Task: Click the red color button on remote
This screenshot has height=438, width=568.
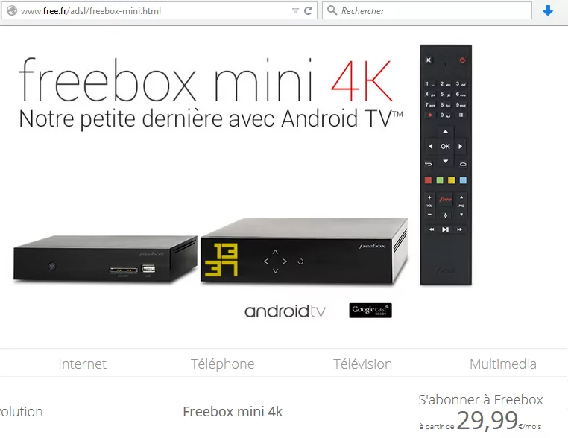Action: click(428, 180)
